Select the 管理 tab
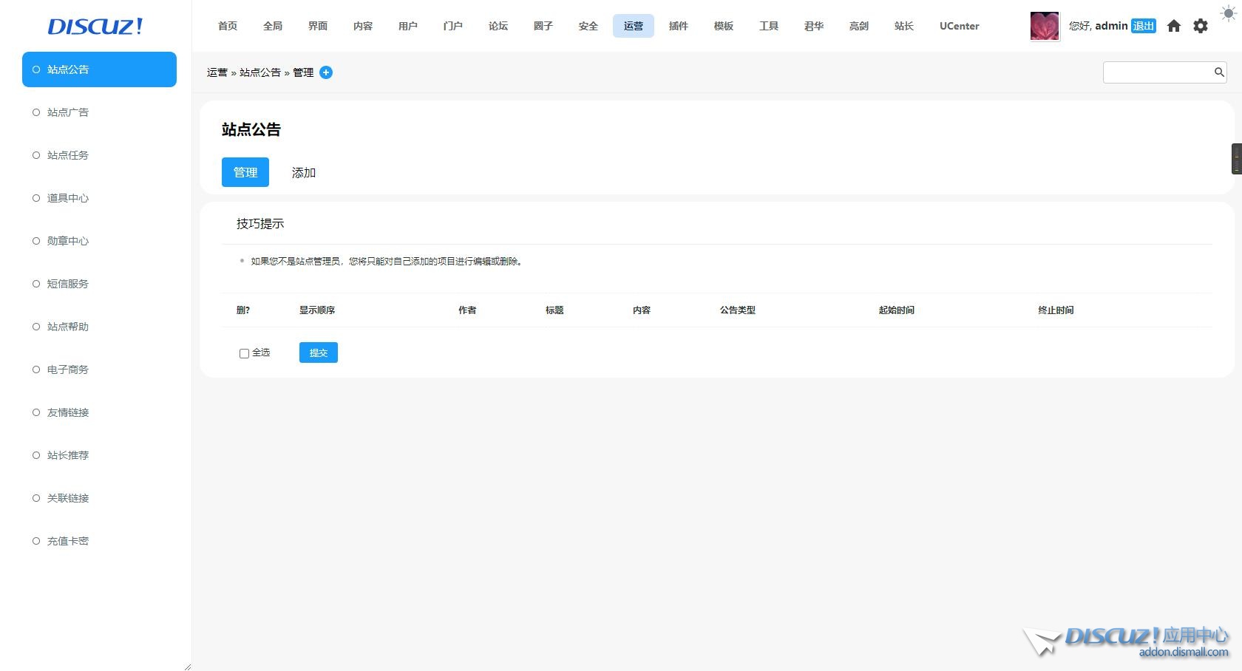Screen dimensions: 1242x671 point(245,173)
